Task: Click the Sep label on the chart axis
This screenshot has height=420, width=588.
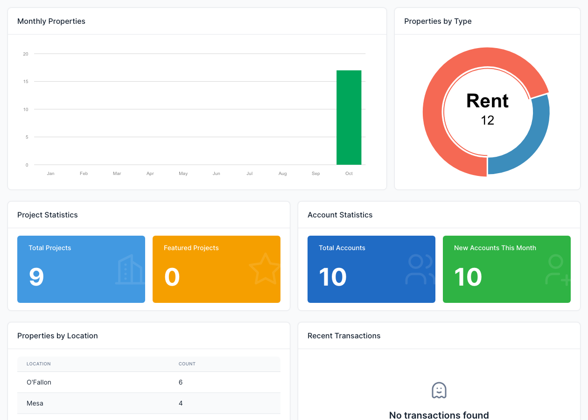Action: point(316,174)
